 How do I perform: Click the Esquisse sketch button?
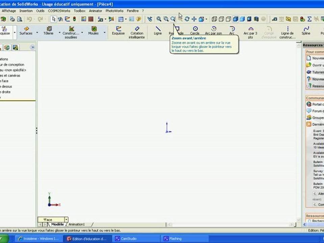118,31
